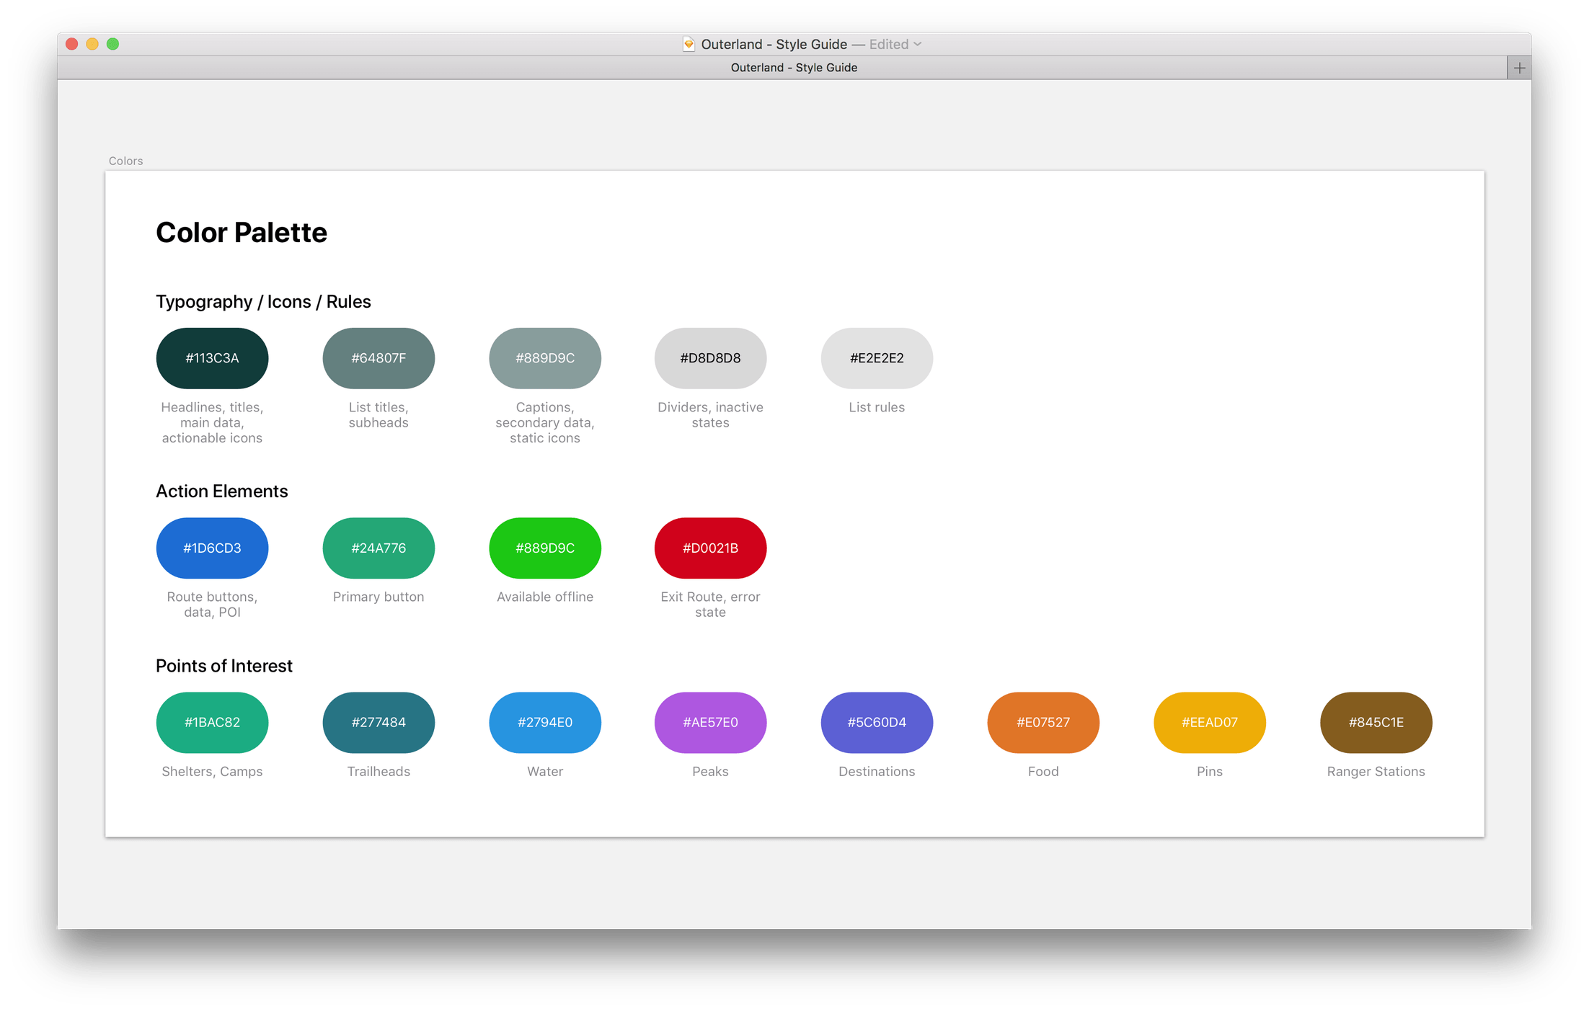
Task: Select the #E2E2E2 swatch
Action: tap(877, 358)
